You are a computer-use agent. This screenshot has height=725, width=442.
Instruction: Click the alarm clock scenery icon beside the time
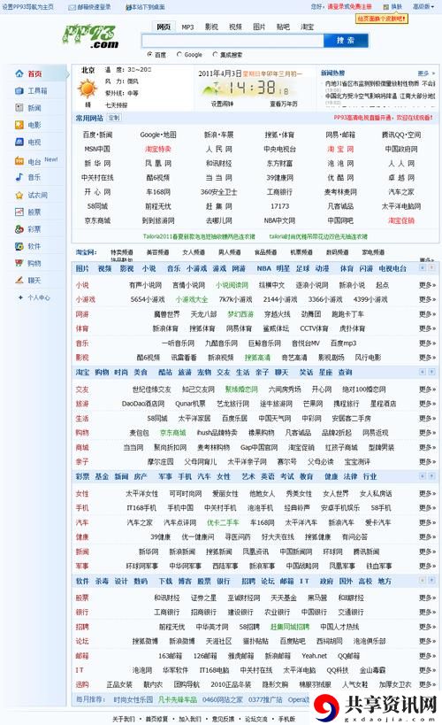coord(212,88)
